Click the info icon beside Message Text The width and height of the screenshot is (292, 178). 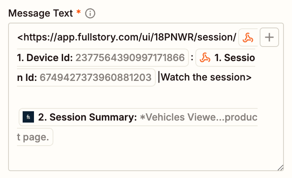point(91,13)
